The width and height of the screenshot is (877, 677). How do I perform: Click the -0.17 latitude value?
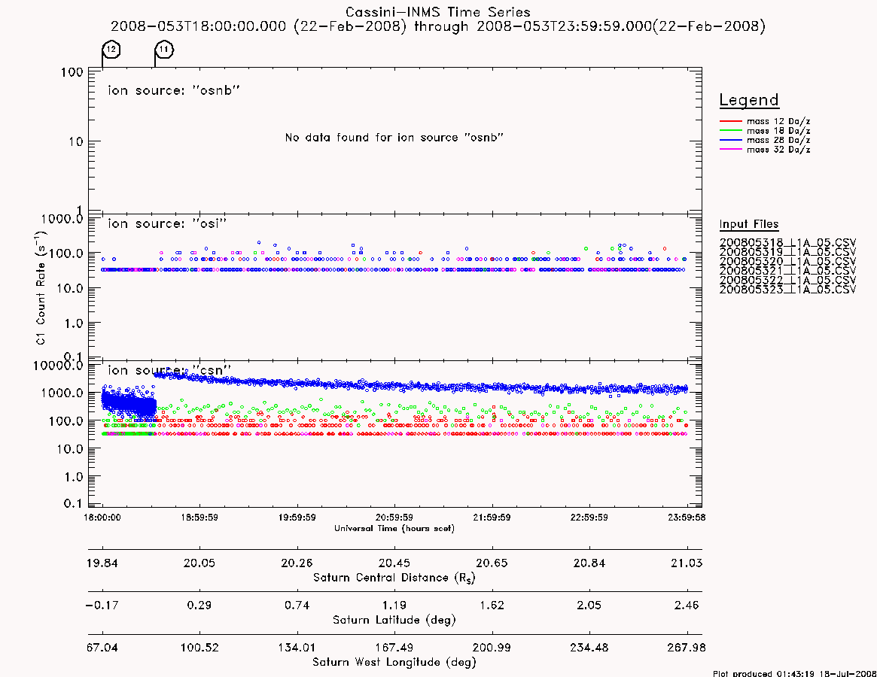[x=102, y=606]
